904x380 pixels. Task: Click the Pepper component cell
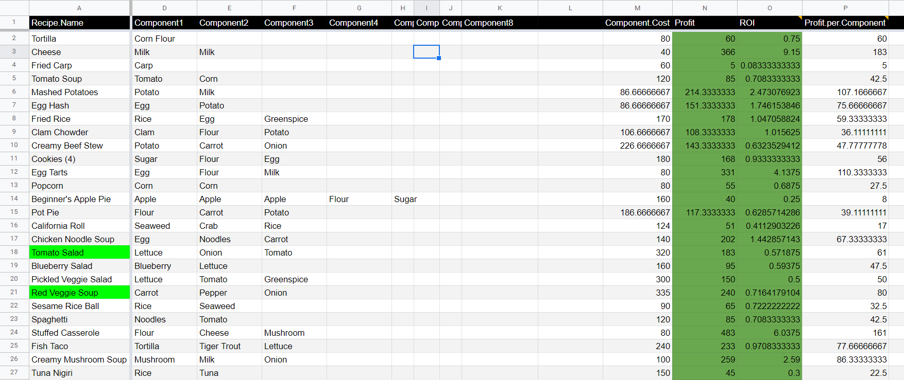click(229, 293)
